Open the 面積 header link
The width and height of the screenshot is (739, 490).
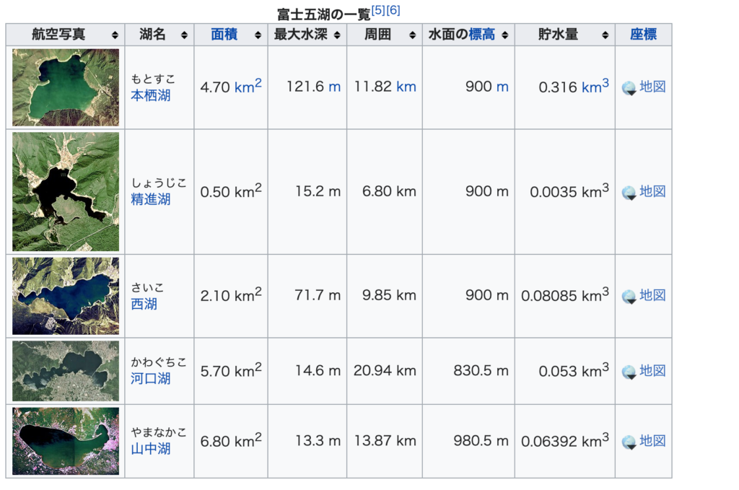(224, 34)
